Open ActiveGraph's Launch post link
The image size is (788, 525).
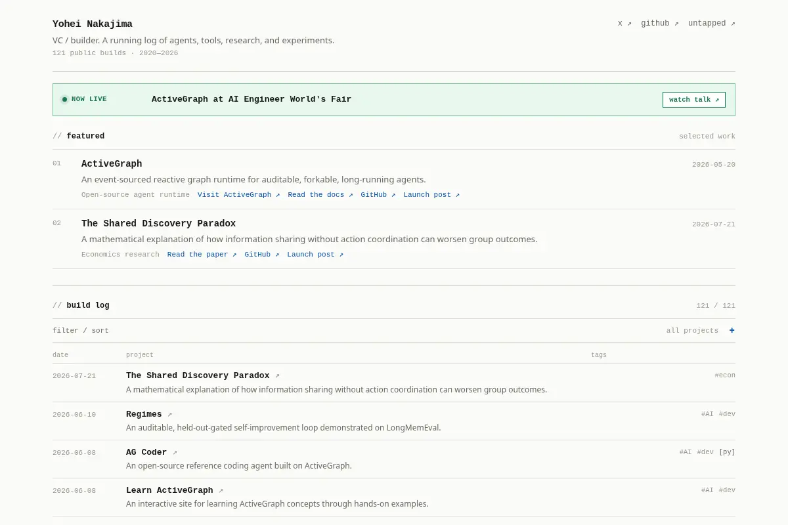(x=431, y=195)
